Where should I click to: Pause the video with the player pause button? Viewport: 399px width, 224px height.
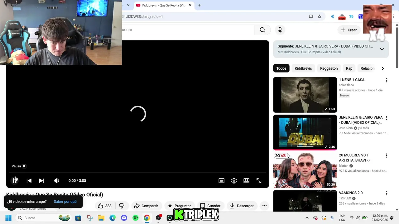click(15, 181)
